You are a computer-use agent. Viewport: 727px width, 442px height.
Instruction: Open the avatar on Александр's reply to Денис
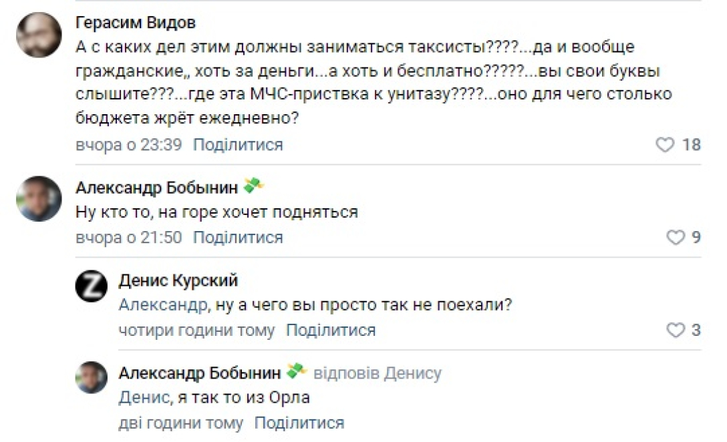(x=91, y=377)
